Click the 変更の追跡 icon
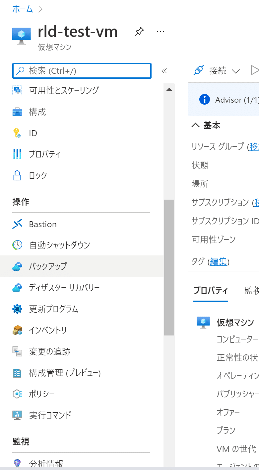 tap(17, 351)
